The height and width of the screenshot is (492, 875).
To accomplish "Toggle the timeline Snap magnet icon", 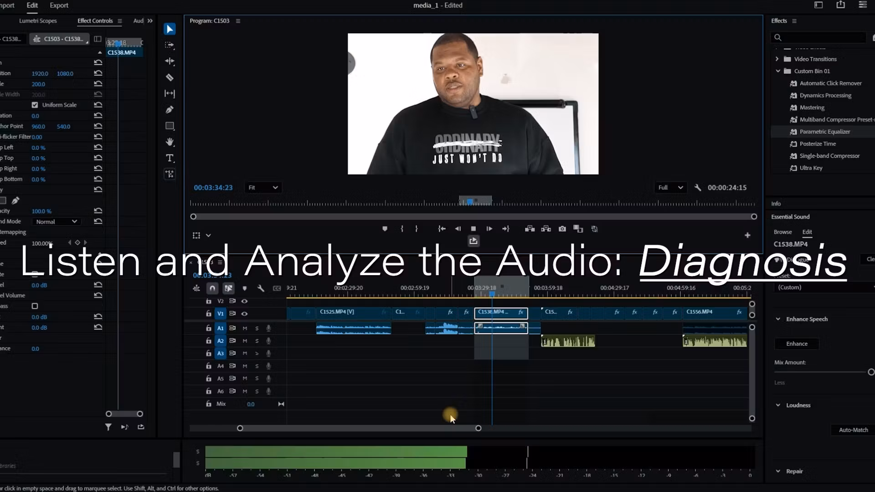I will (x=212, y=288).
